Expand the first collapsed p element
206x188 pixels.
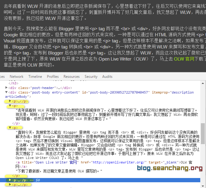(x=10, y=101)
